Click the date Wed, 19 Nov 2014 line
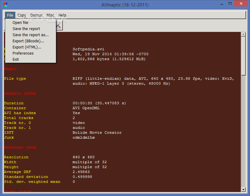This screenshot has height=196, width=250. pyautogui.click(x=111, y=54)
